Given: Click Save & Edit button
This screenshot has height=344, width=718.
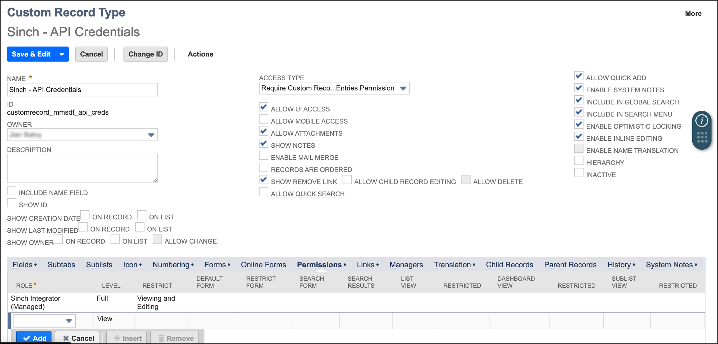Looking at the screenshot, I should coord(31,54).
